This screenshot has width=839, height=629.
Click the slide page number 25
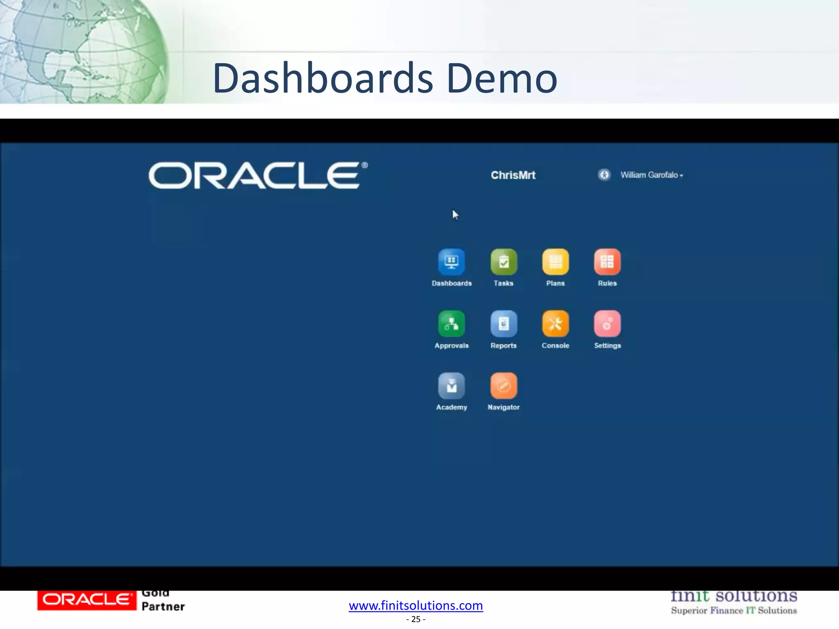416,619
